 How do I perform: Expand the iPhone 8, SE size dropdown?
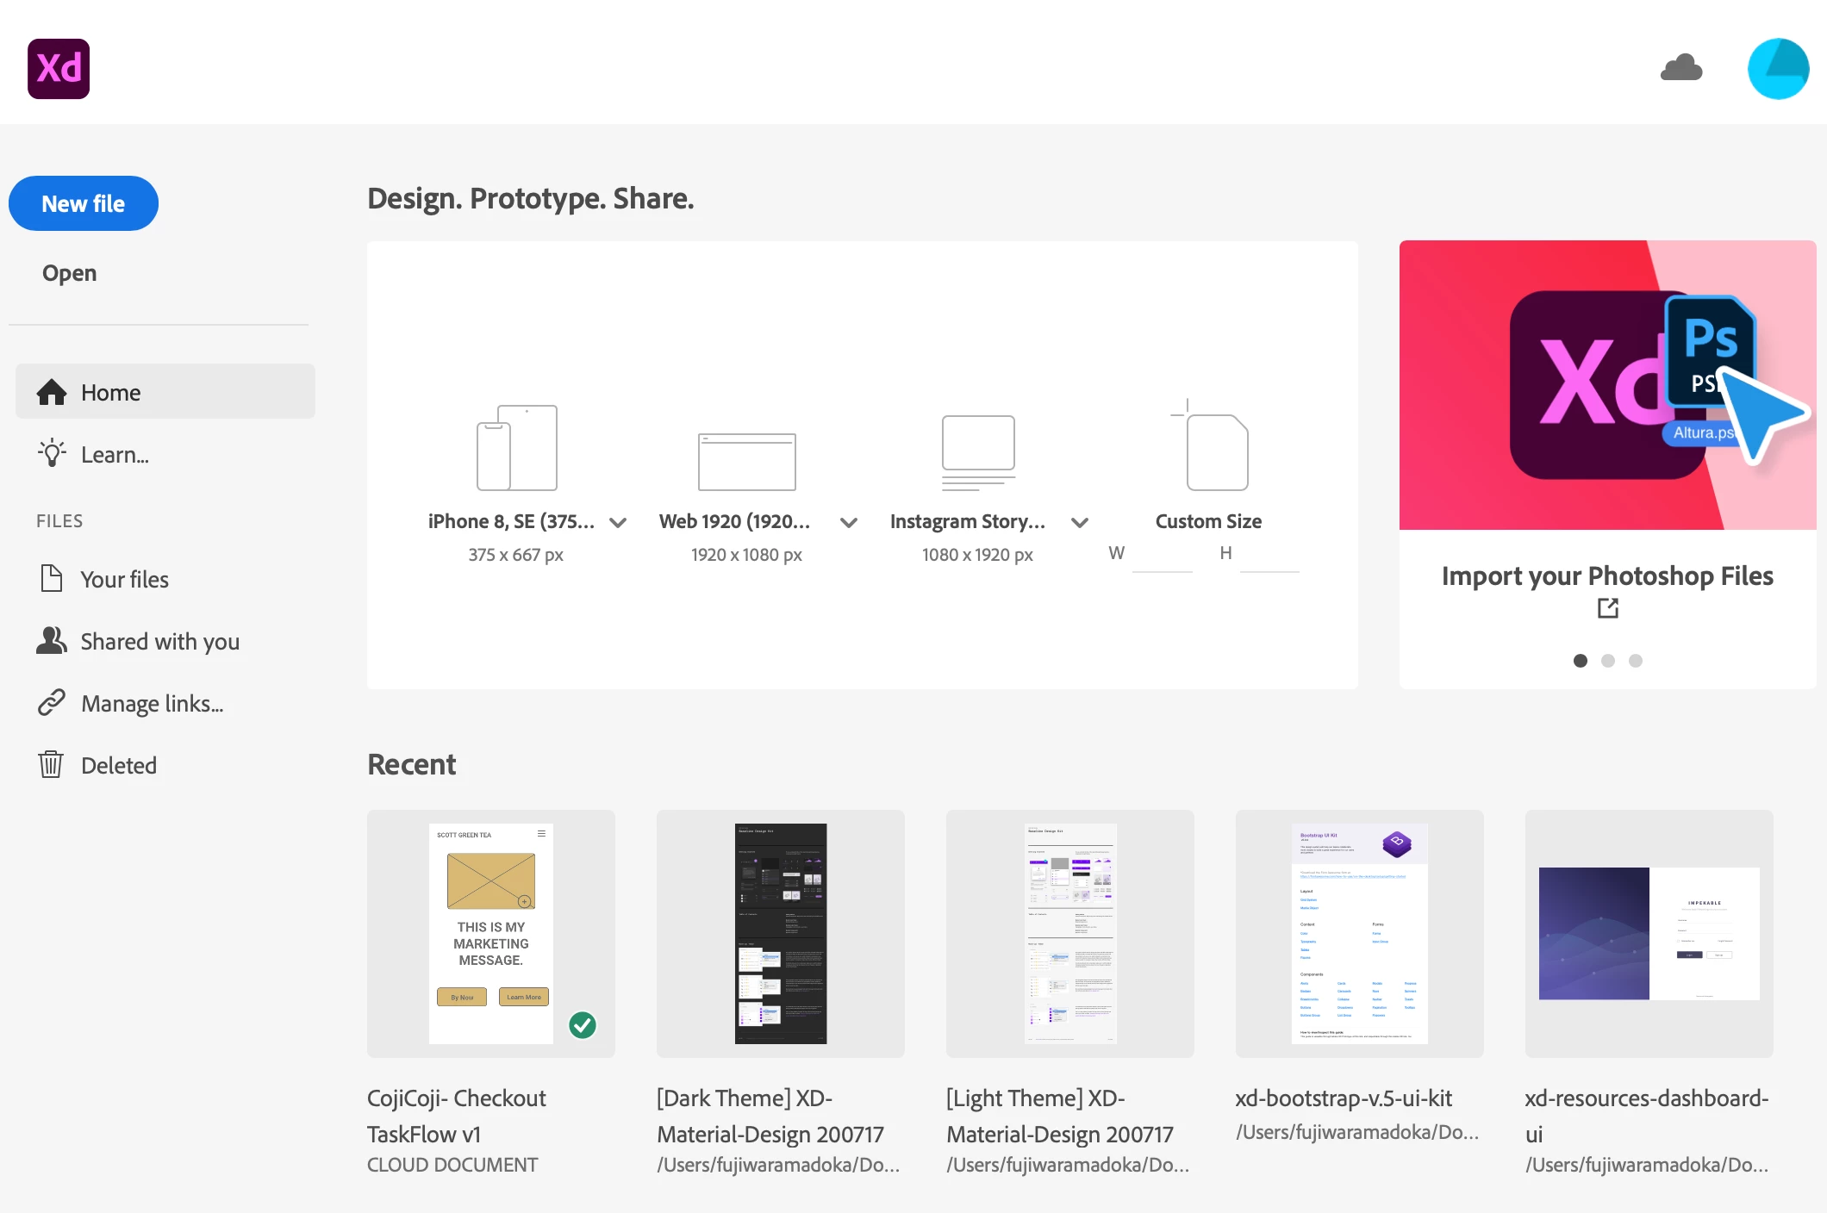[618, 522]
